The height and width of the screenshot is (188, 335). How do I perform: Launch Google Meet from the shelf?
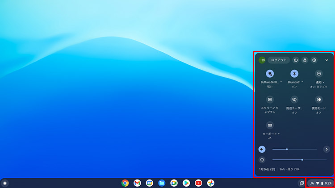coord(174,183)
